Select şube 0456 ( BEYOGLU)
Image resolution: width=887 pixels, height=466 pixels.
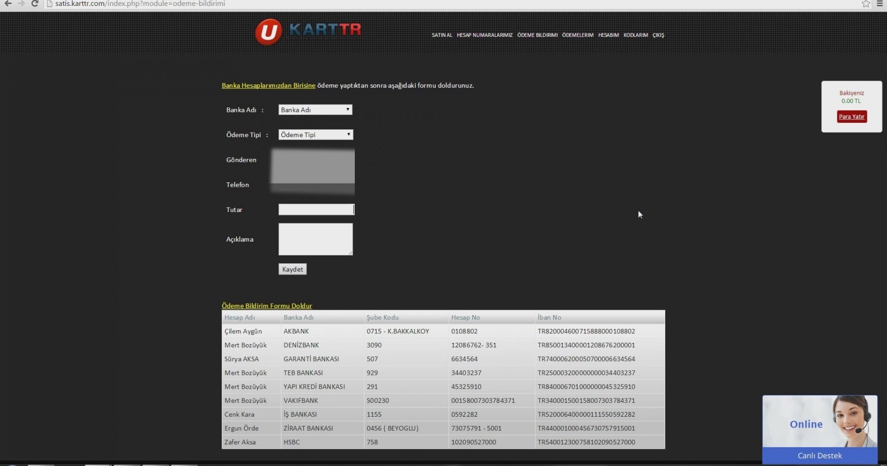pyautogui.click(x=392, y=428)
